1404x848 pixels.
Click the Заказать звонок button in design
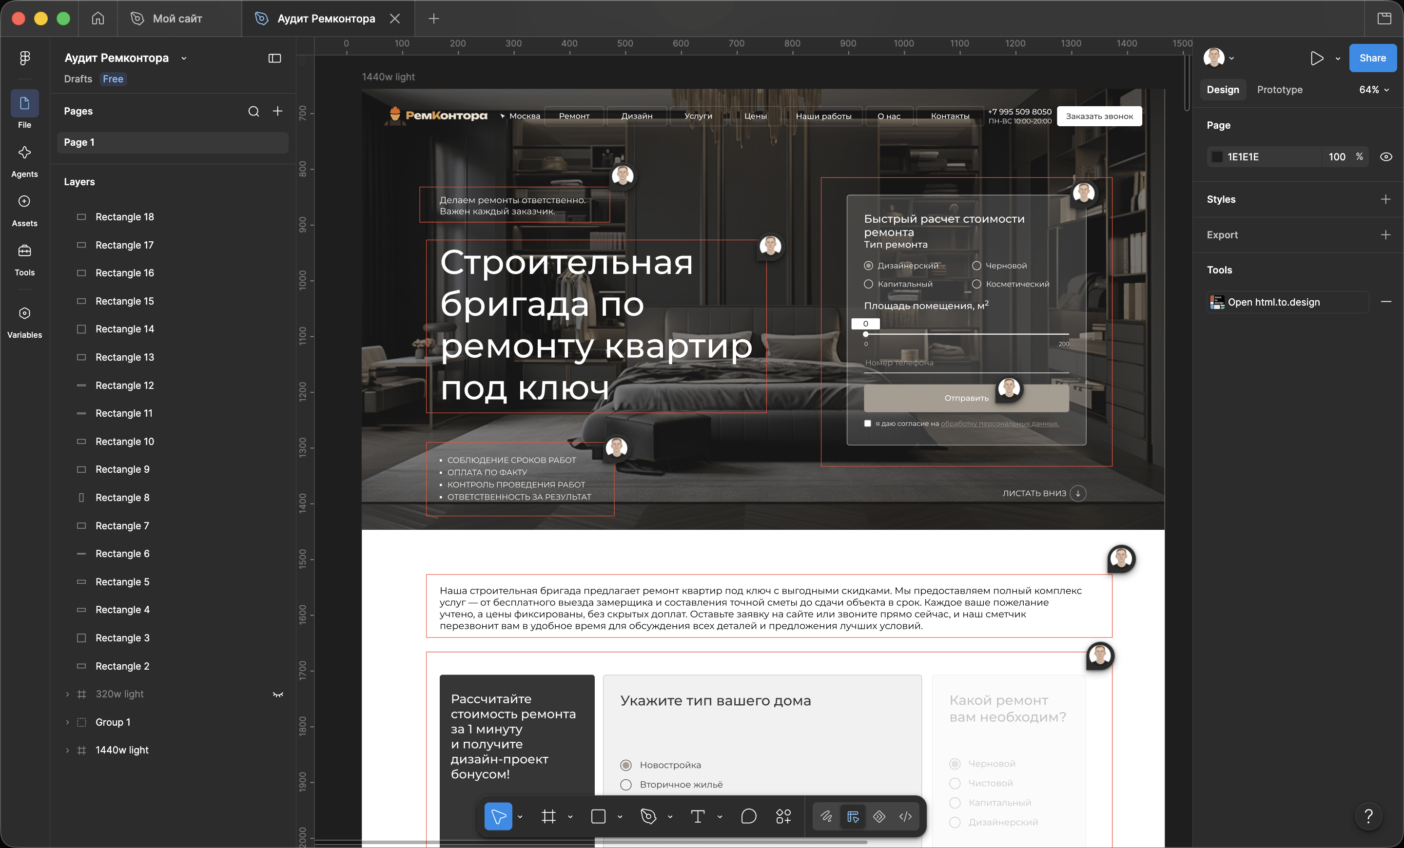coord(1099,116)
